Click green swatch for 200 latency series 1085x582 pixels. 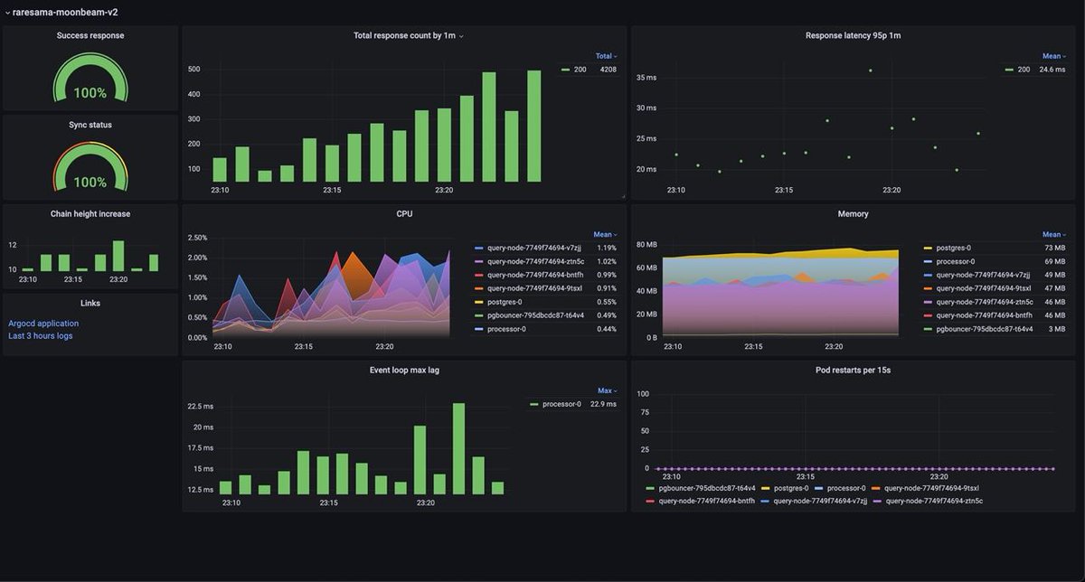coord(1009,70)
